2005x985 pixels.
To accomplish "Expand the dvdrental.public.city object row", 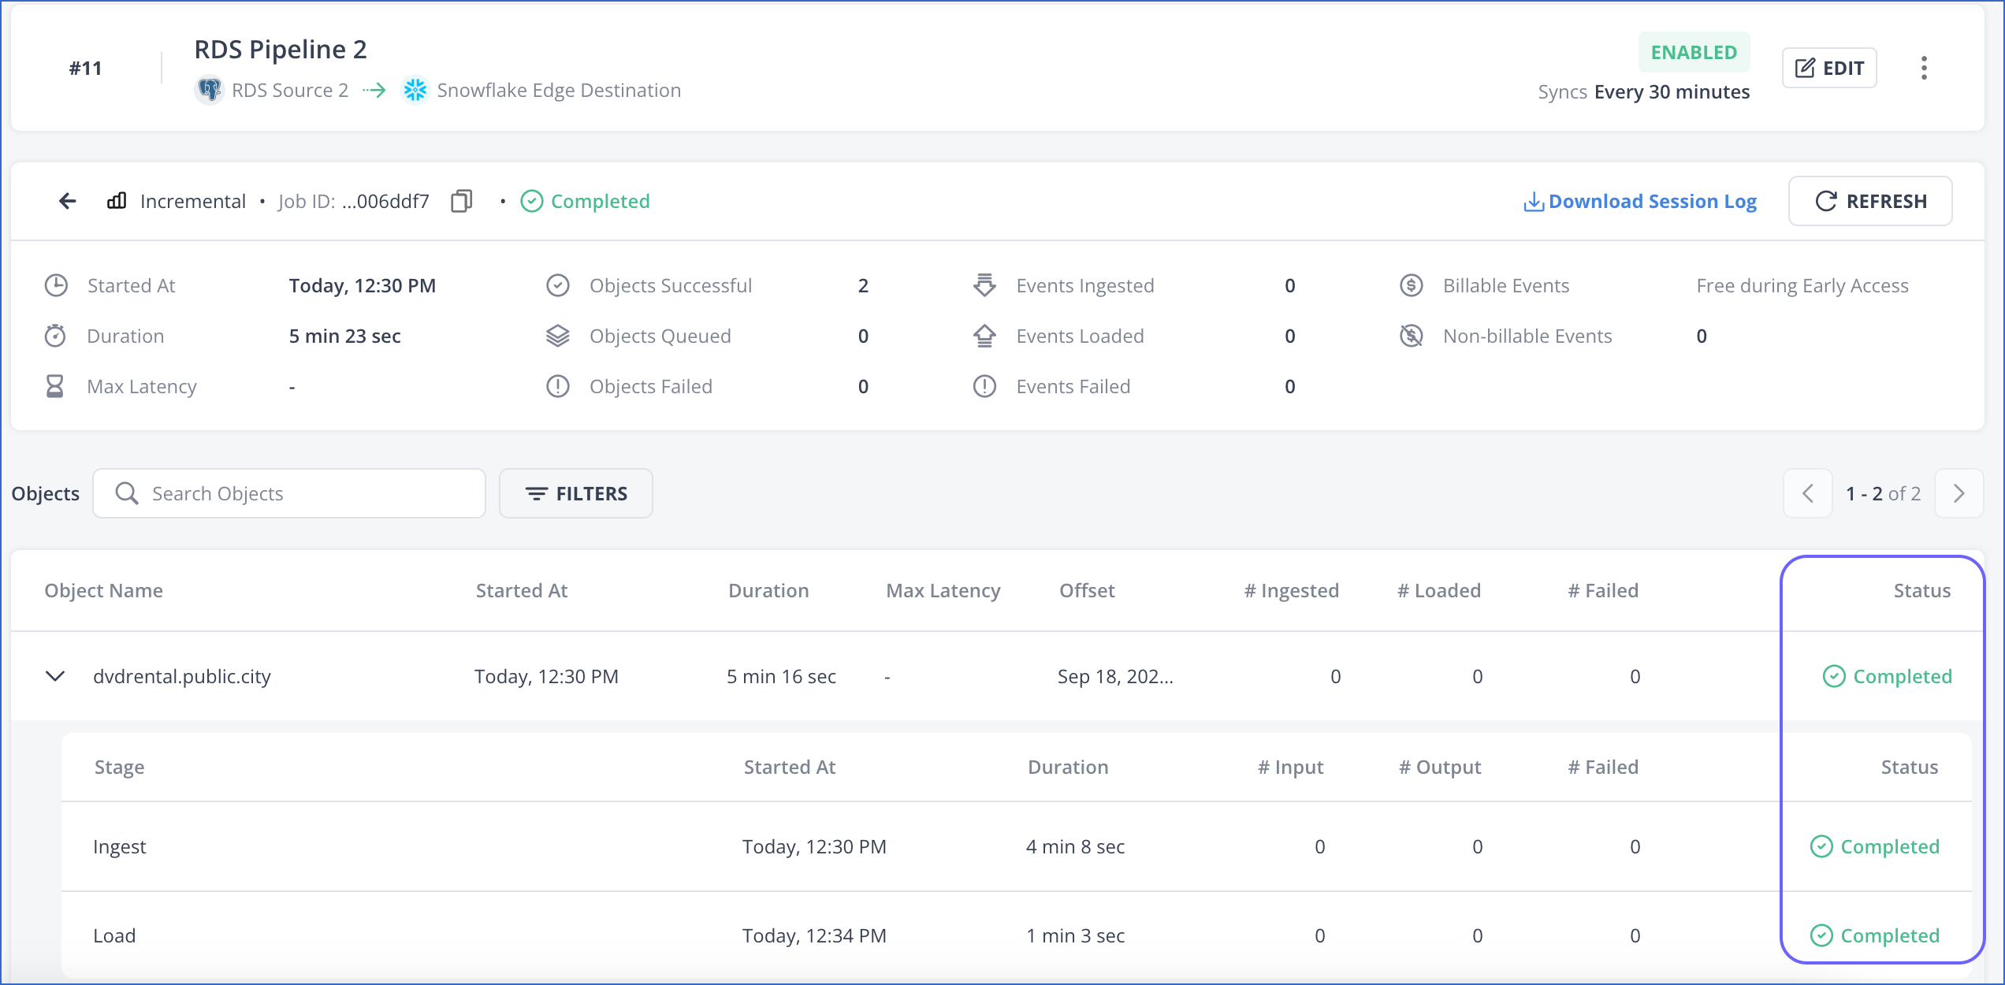I will [54, 676].
